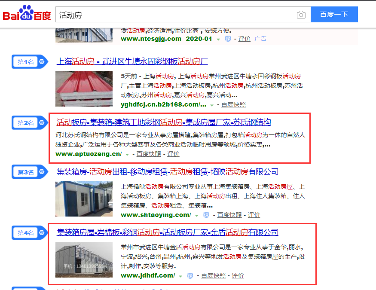The height and width of the screenshot is (290, 376).
Task: Click the 保 shield icon beside www.shtaoying.com
Action: 206,215
